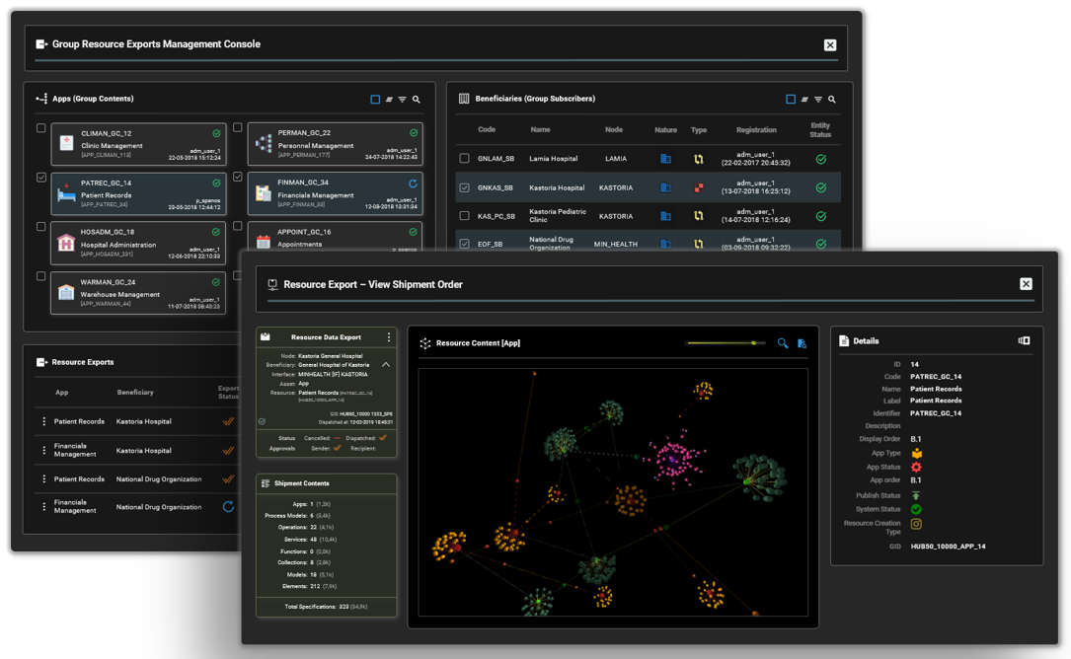
Task: Check the CLIMAN_GC_12 app checkbox
Action: click(40, 128)
